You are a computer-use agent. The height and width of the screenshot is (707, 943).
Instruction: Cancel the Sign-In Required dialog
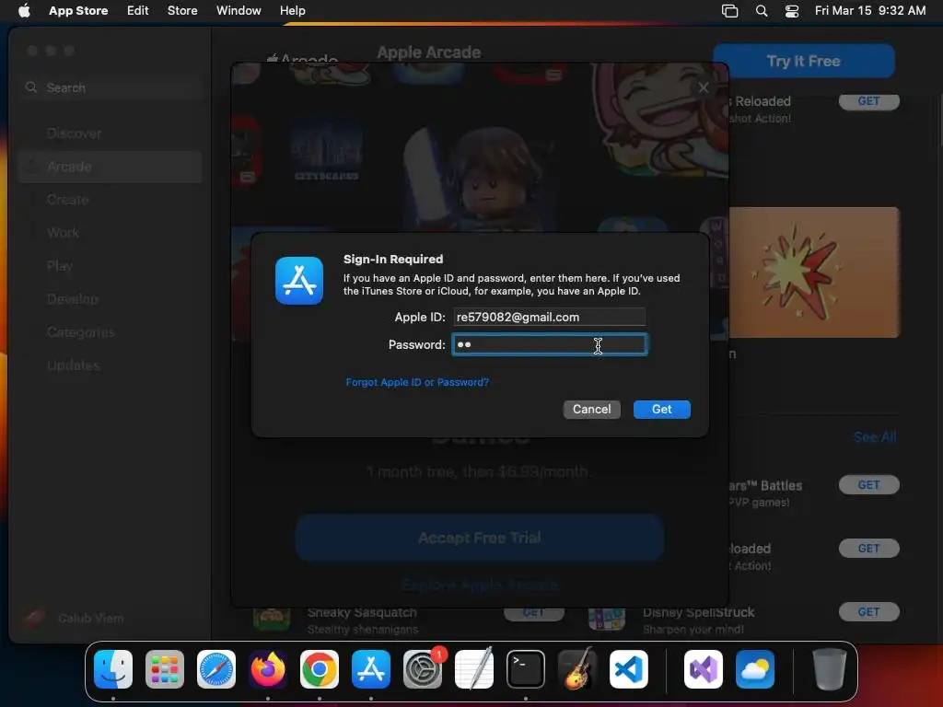coord(591,410)
